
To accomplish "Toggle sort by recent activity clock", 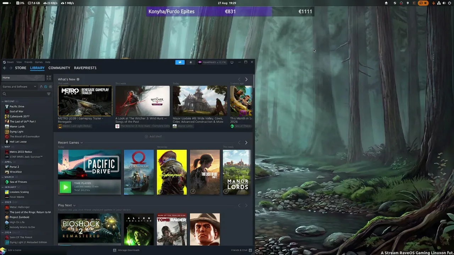I will pos(45,87).
